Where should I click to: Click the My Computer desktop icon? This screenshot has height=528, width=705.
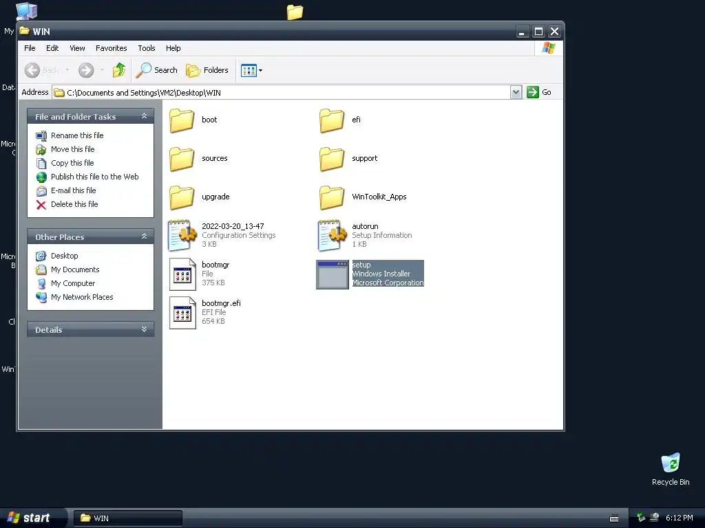(x=27, y=10)
